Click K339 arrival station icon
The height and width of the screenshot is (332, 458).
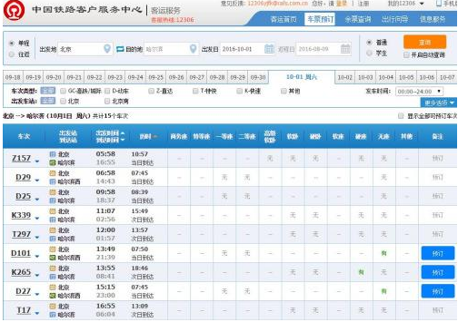pyautogui.click(x=53, y=220)
